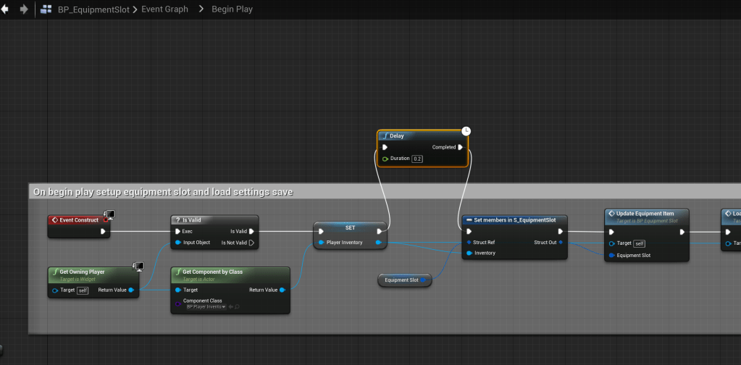Click the Is Valid node question mark icon

177,220
